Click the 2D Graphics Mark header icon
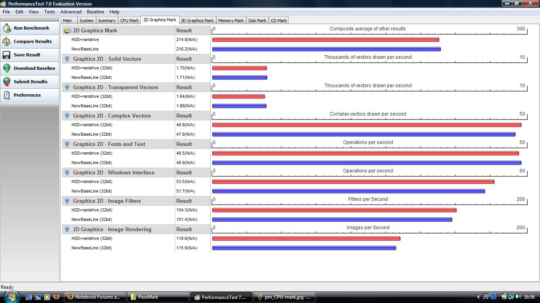The width and height of the screenshot is (540, 303). 68,30
